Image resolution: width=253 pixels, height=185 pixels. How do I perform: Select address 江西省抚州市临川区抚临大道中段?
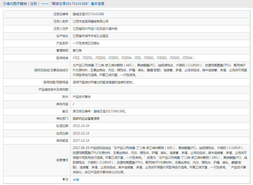pyautogui.click(x=95, y=29)
